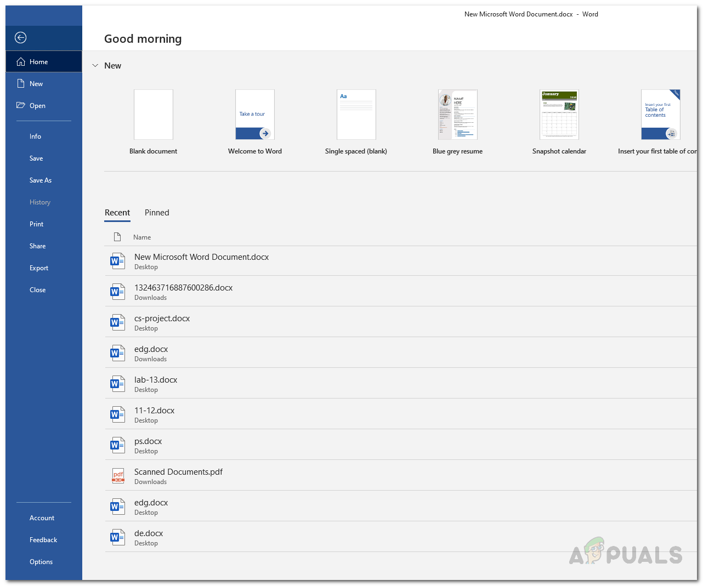Click Word icon beside lab-13.docx
703x586 pixels.
pyautogui.click(x=117, y=384)
